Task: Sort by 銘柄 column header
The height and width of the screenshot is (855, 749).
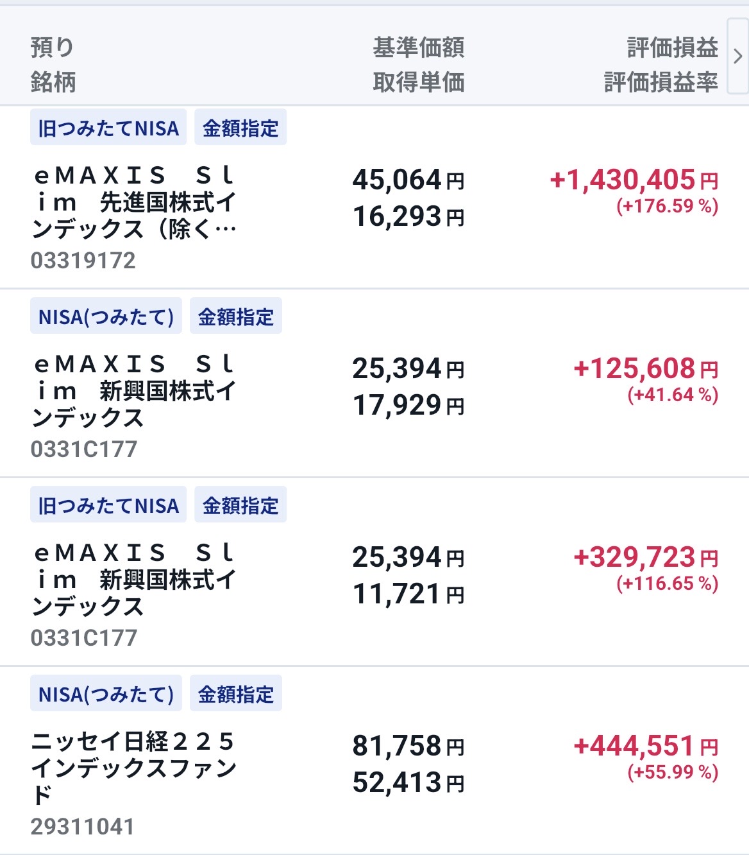Action: tap(53, 82)
